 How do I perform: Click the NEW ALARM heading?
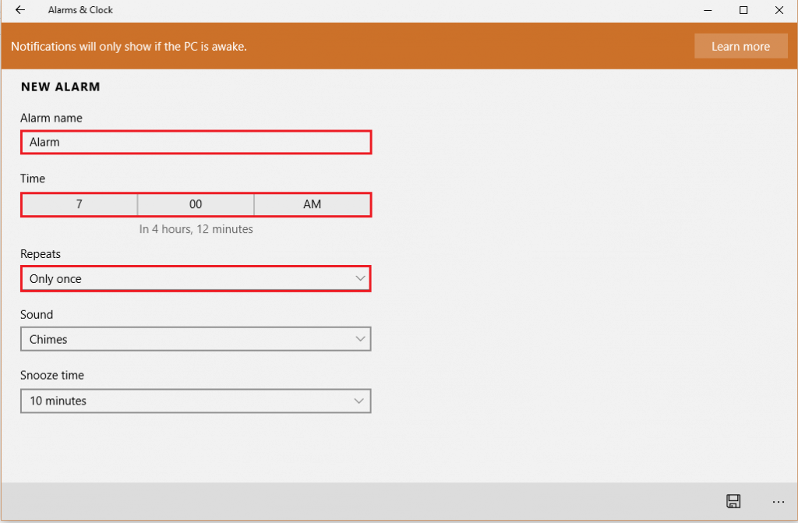tap(60, 87)
